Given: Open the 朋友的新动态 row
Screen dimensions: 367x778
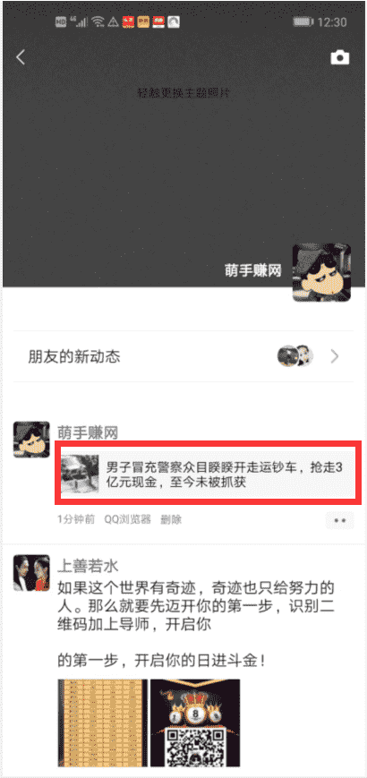Looking at the screenshot, I should (183, 356).
